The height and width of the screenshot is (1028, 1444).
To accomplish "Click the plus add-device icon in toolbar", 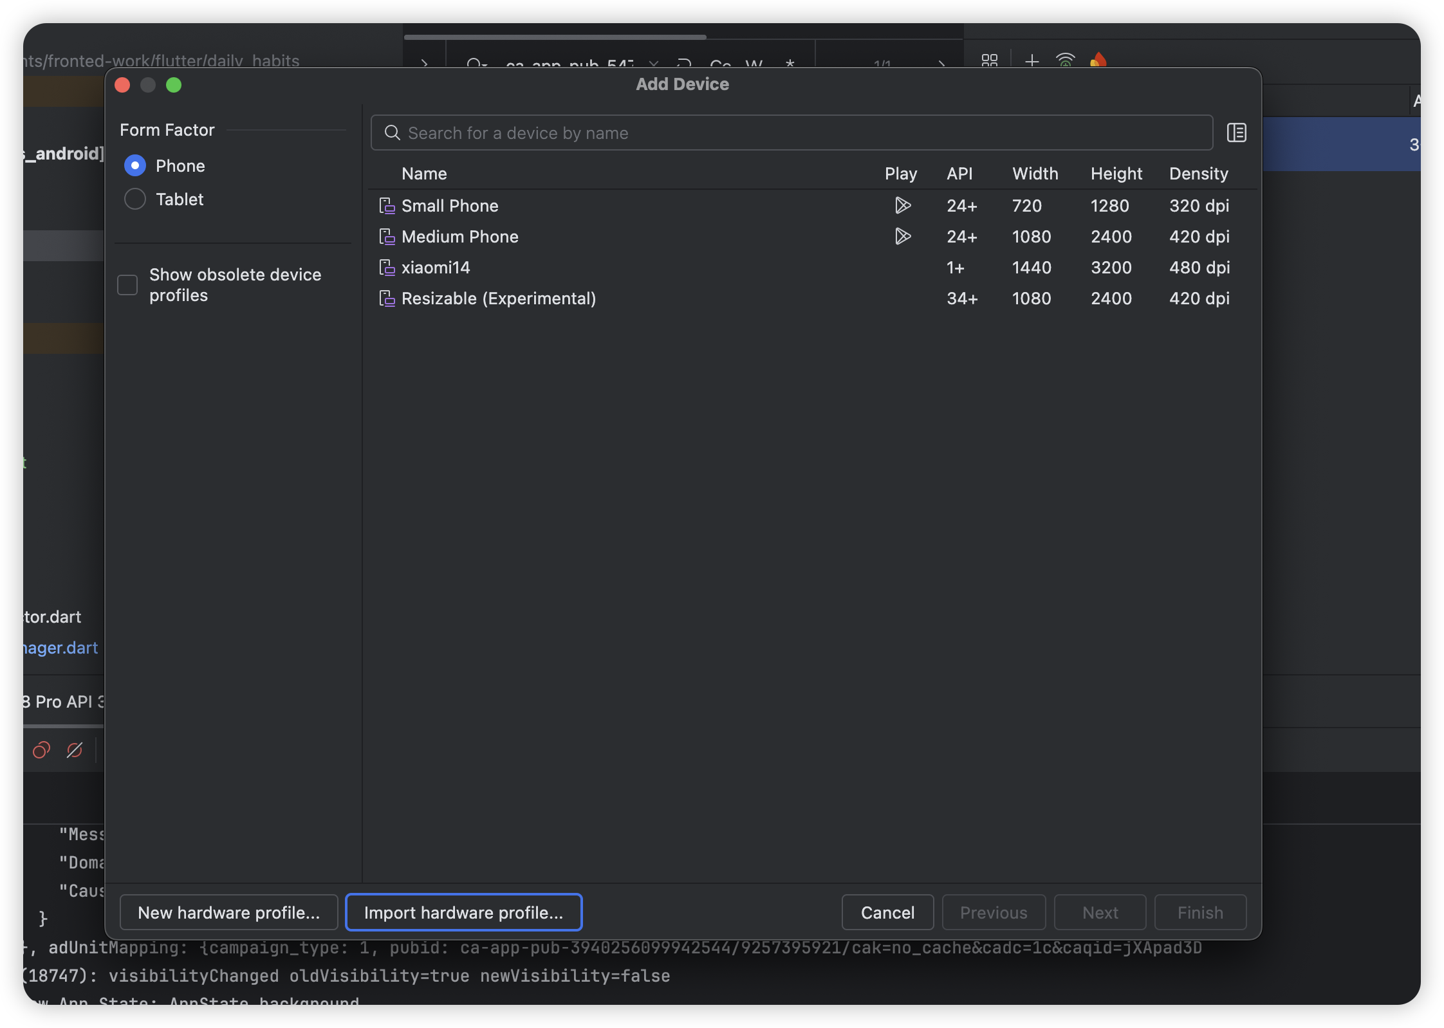I will point(1032,60).
